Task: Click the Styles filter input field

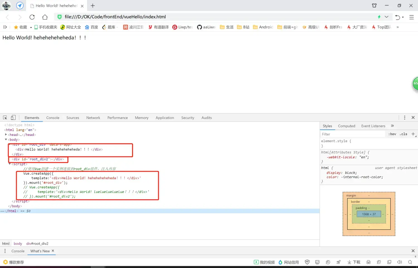Action: [353, 134]
